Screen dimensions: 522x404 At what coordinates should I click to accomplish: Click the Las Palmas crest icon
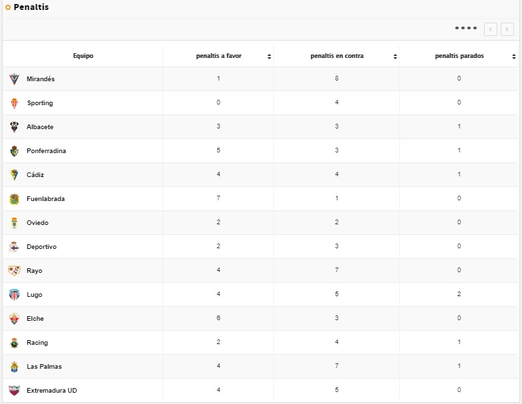[x=15, y=367]
